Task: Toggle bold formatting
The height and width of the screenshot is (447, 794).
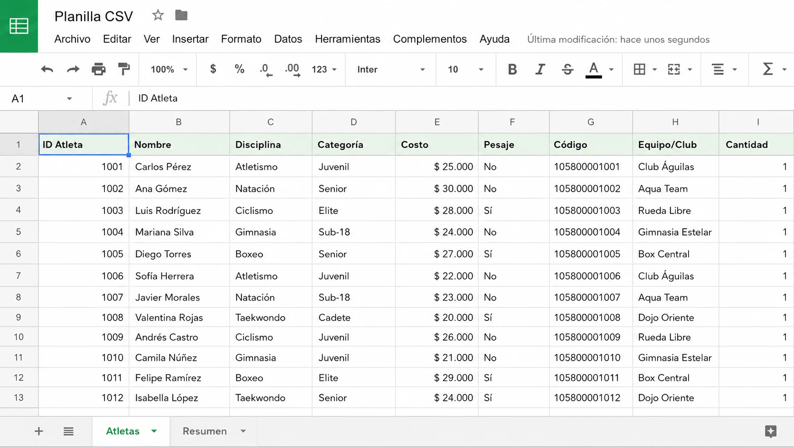Action: tap(512, 69)
